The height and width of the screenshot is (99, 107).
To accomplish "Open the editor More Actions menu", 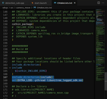I will click(x=103, y=3).
